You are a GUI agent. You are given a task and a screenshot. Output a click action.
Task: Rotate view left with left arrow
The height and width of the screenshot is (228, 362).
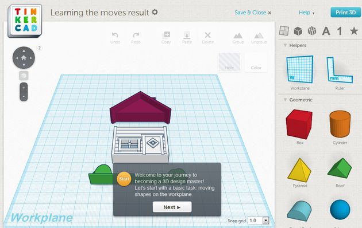[17, 58]
